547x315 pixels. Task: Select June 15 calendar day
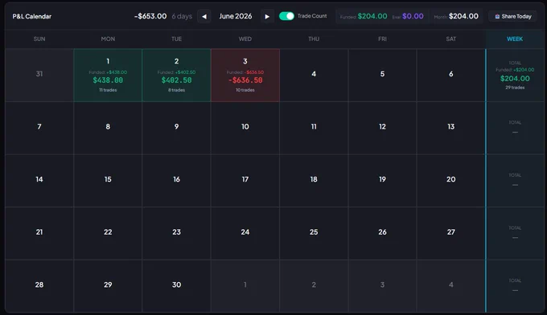click(x=108, y=181)
